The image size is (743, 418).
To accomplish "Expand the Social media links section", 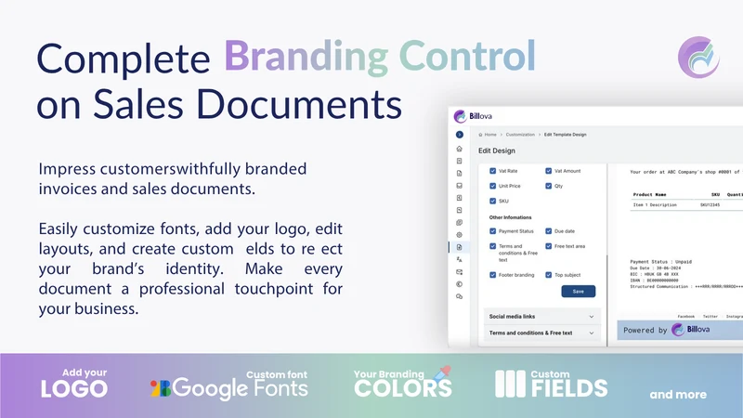I will pos(542,316).
